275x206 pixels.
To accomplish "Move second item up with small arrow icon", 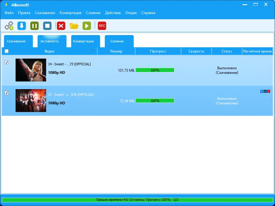I will 262,91.
